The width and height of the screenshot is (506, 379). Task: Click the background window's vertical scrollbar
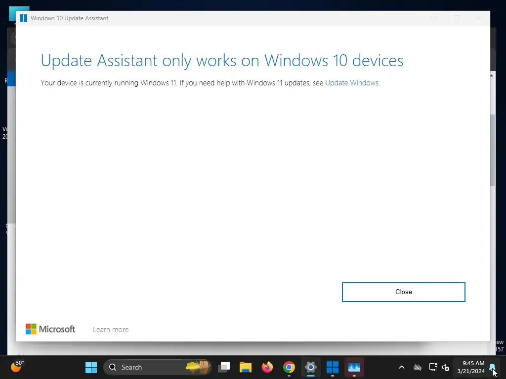493,150
